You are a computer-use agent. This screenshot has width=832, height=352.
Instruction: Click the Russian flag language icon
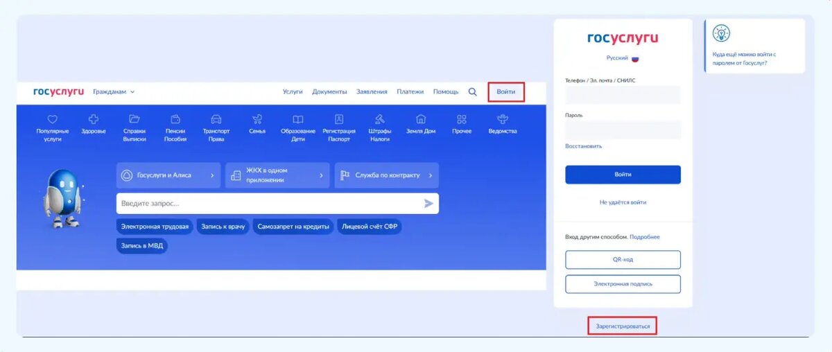pyautogui.click(x=635, y=59)
